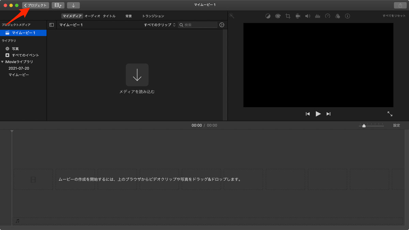Collapse the iMovieライブラリ disclosure triangle
Viewport: 409px width, 230px height.
coord(2,62)
